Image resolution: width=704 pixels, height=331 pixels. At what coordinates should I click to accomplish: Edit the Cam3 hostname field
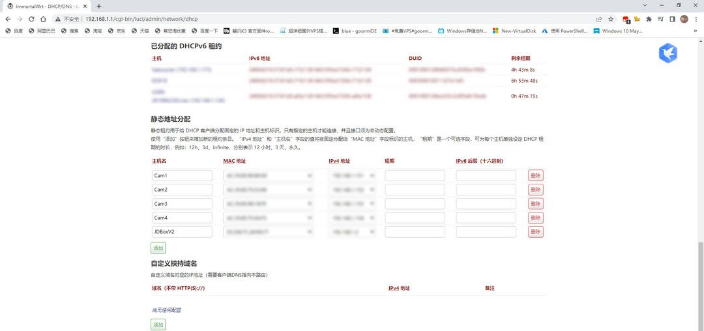coord(182,204)
